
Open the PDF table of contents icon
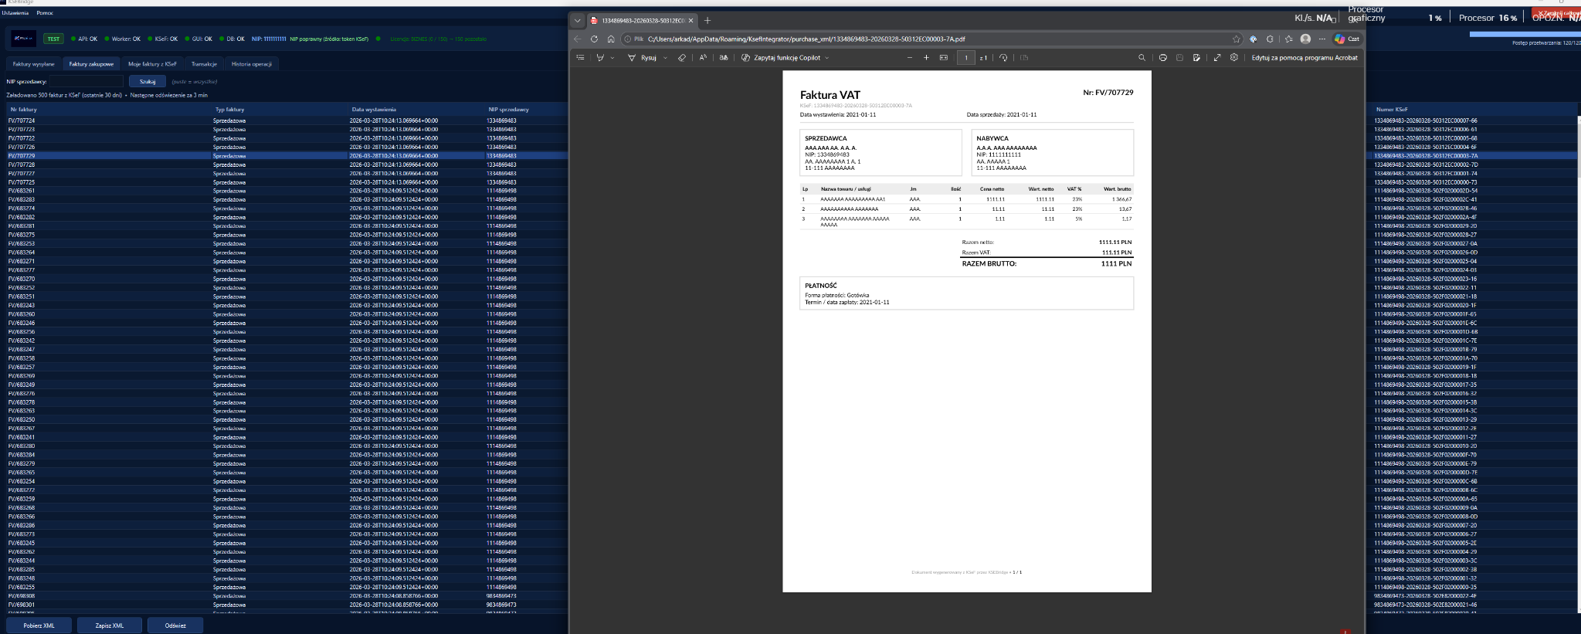tap(581, 58)
